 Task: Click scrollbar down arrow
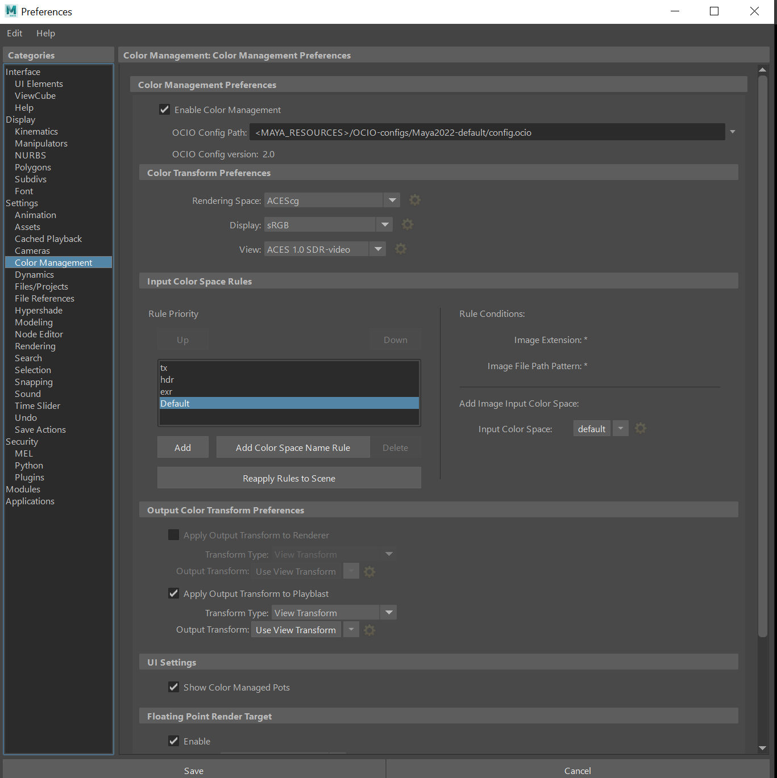(x=763, y=748)
